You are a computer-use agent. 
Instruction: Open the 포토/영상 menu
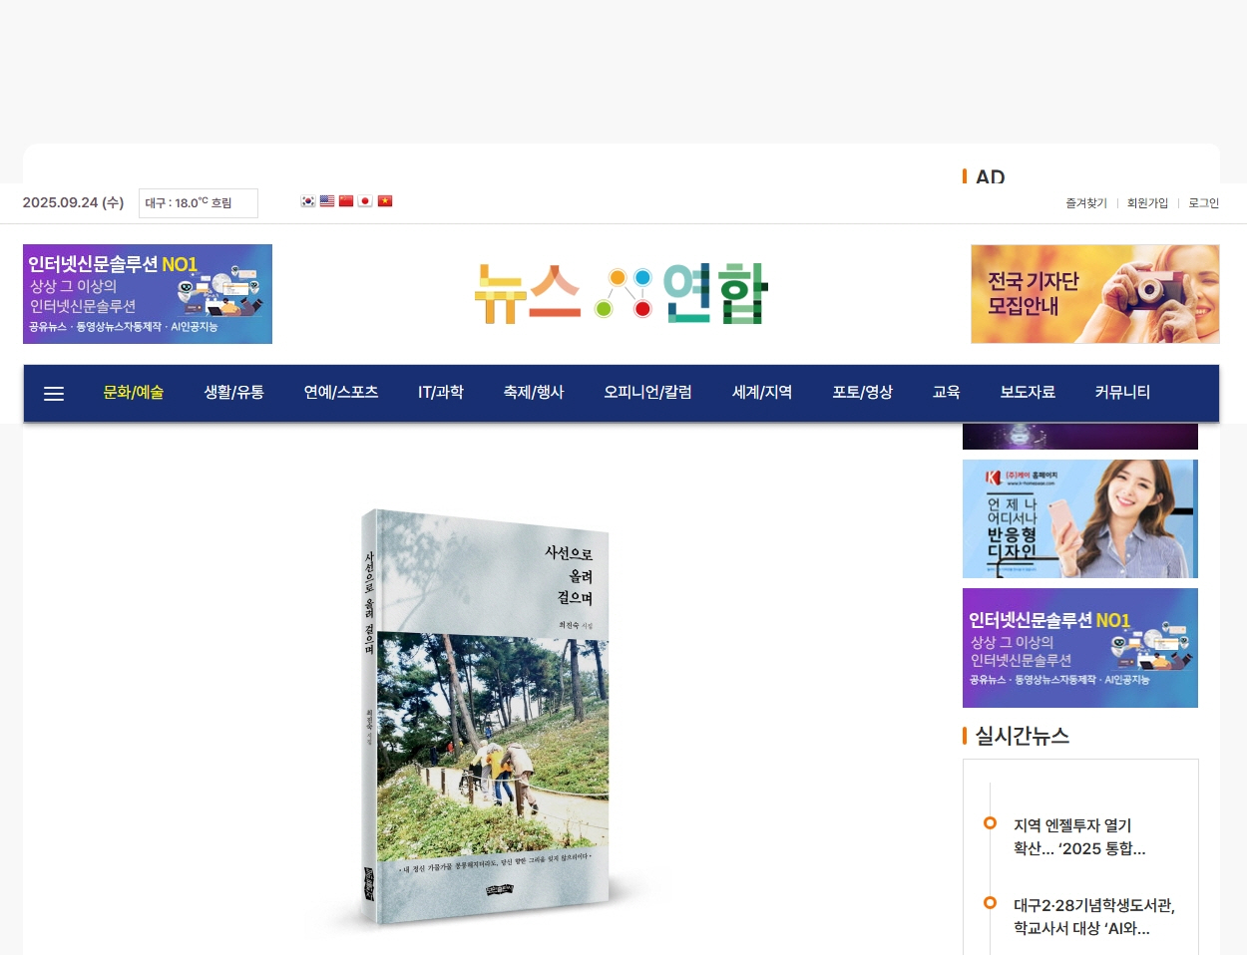point(863,393)
